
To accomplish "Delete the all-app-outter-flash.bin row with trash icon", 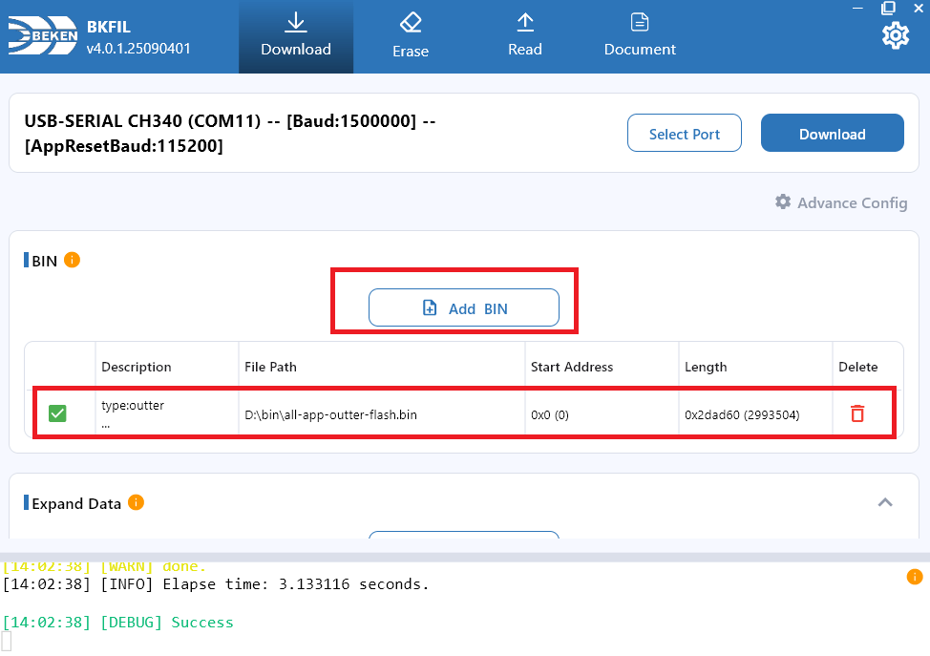I will 857,413.
